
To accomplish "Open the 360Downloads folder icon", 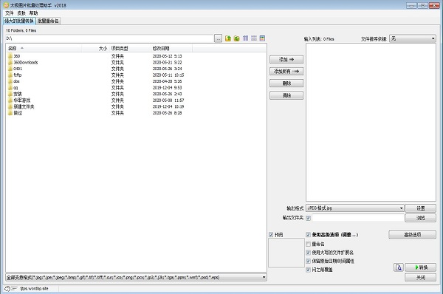I will [10, 62].
